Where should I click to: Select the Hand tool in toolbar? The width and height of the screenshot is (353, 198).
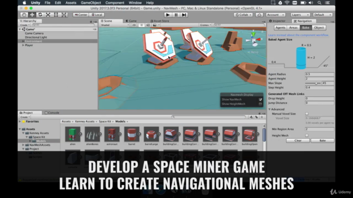24,15
